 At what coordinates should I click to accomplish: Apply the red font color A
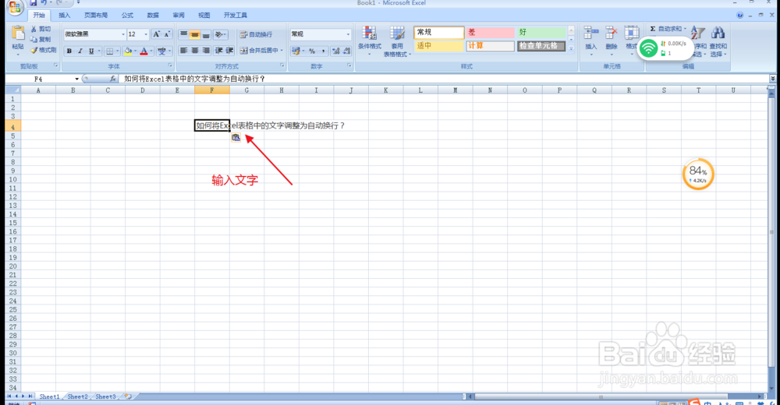tap(144, 51)
